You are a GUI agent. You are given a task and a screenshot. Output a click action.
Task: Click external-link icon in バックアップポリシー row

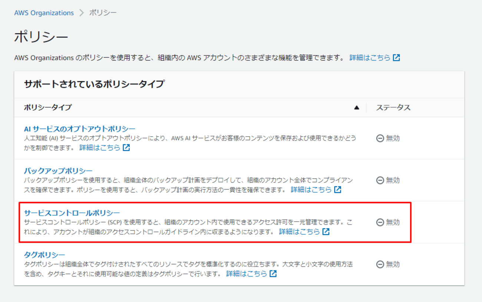tap(338, 189)
